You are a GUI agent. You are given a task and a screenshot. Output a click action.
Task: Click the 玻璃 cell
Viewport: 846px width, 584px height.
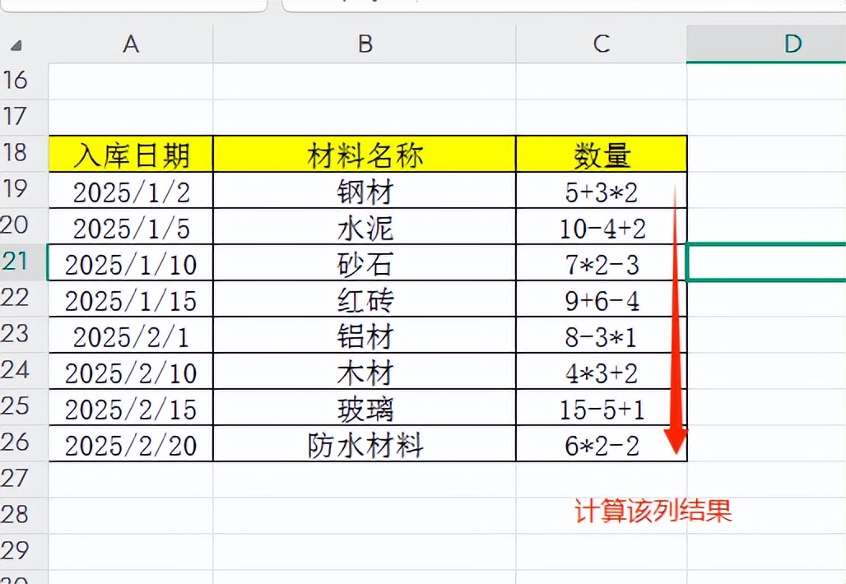pyautogui.click(x=365, y=406)
